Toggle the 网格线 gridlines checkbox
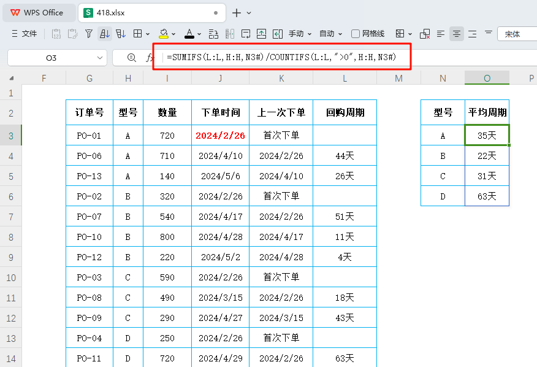 [x=356, y=34]
